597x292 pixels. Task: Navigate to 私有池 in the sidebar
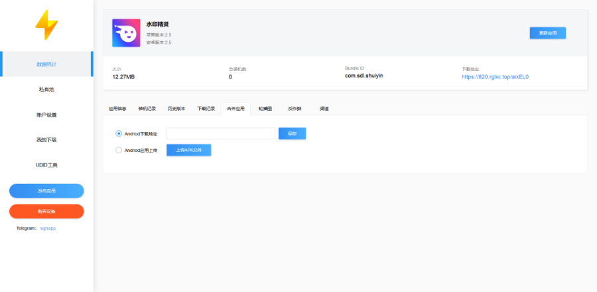(46, 90)
